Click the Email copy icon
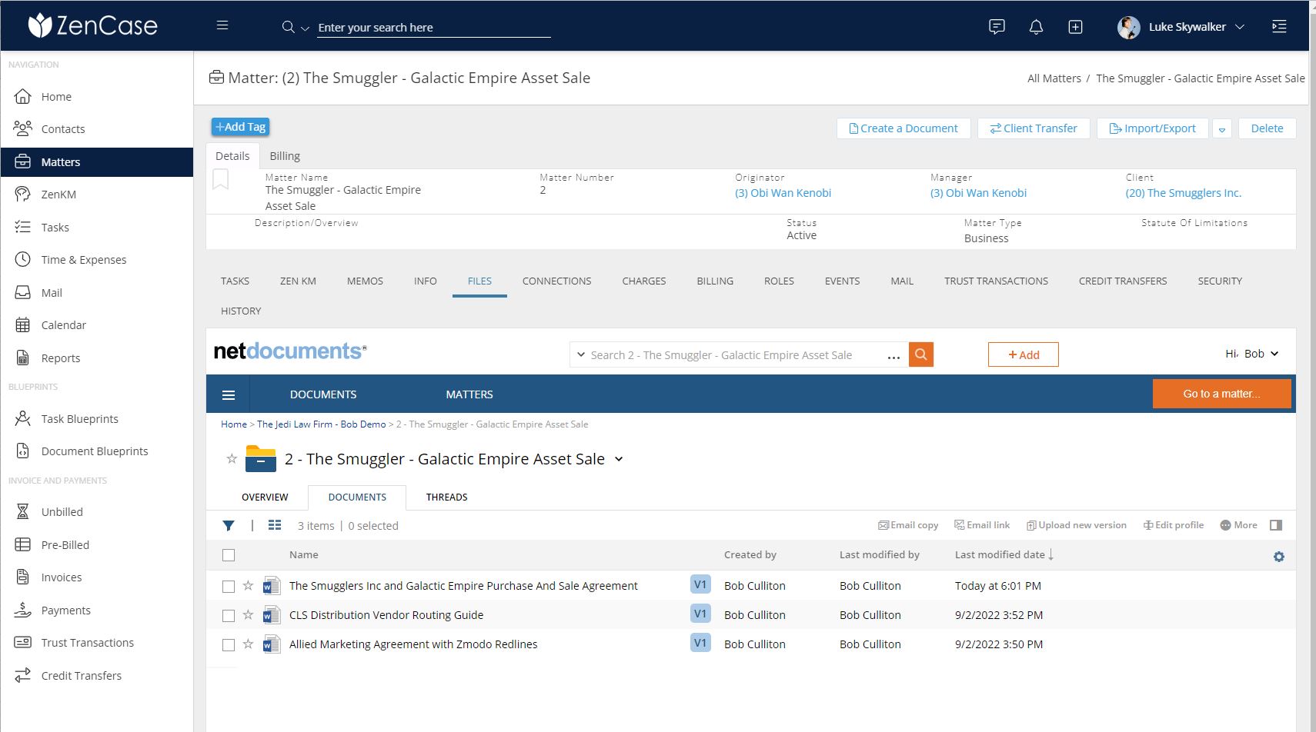Viewport: 1316px width, 732px height. click(x=883, y=524)
